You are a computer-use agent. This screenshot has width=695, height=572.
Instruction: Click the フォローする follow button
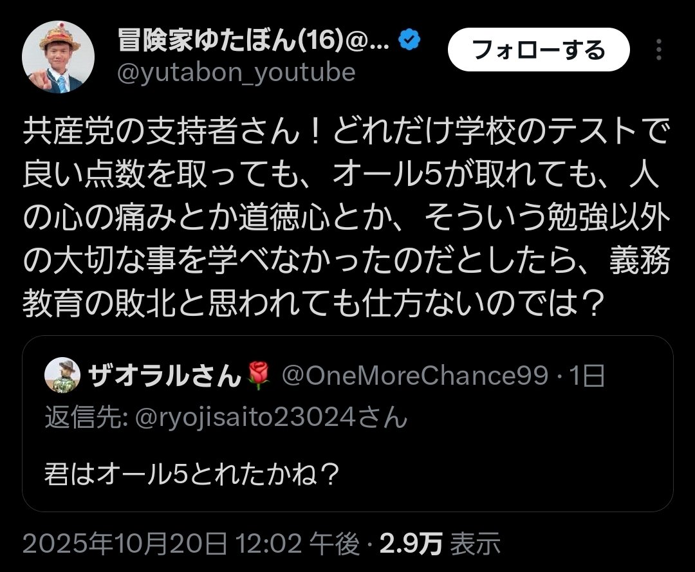pyautogui.click(x=538, y=50)
